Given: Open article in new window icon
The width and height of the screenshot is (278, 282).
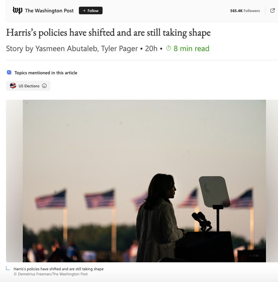Looking at the screenshot, I should tap(272, 10).
